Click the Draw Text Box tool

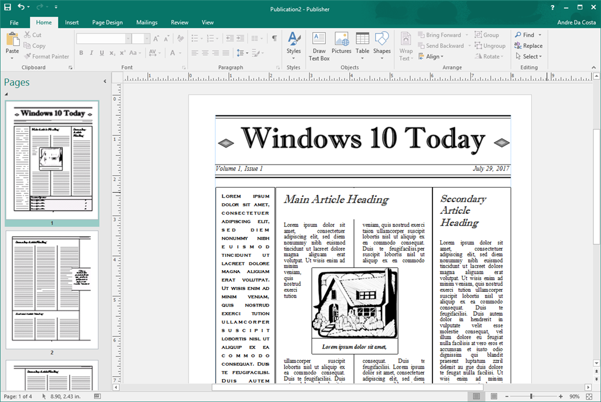coord(319,46)
